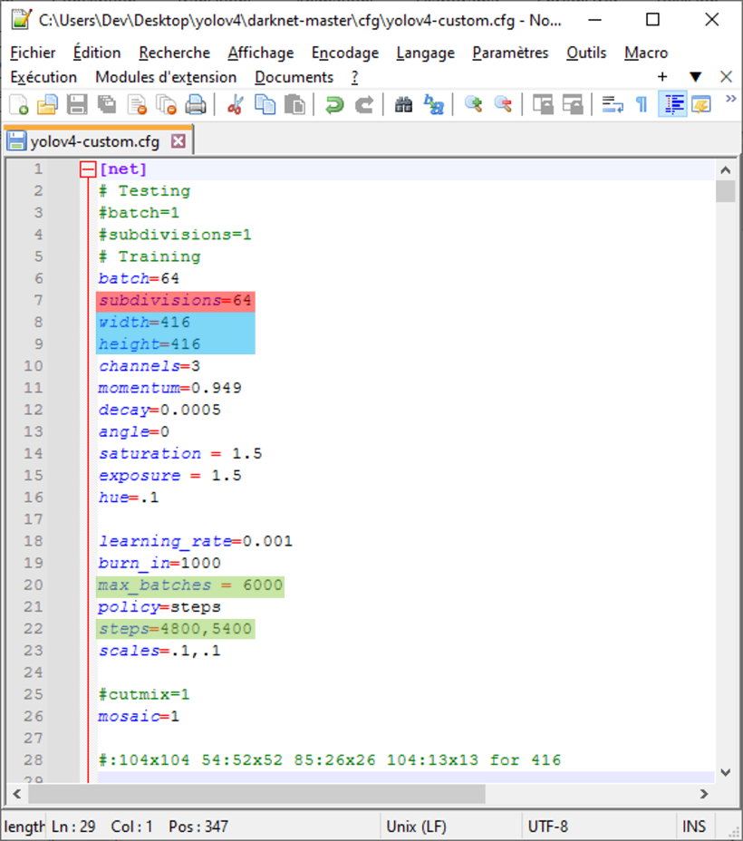Open the Modules d'extension menu
This screenshot has height=841, width=743.
pos(166,77)
